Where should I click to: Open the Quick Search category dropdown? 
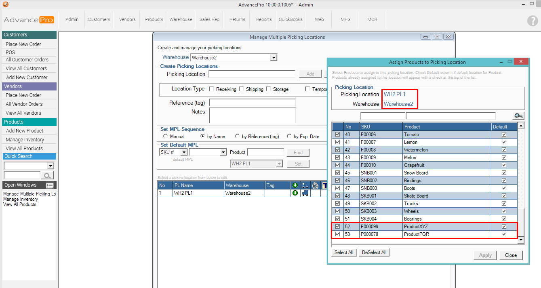[x=51, y=166]
